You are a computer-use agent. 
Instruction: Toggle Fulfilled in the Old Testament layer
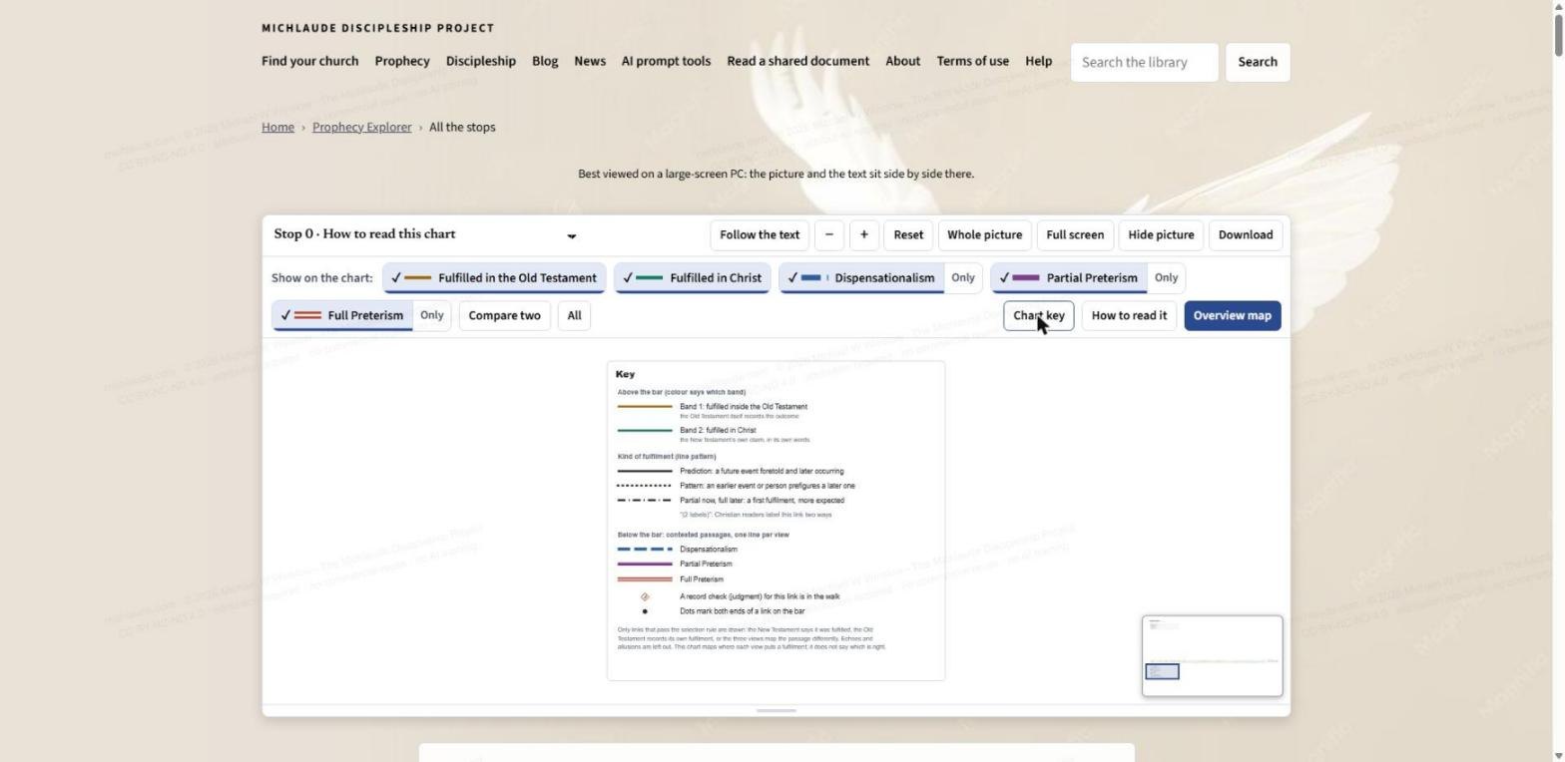pyautogui.click(x=494, y=278)
